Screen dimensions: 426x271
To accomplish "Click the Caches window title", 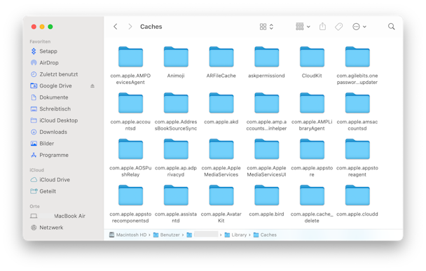I will pos(151,27).
